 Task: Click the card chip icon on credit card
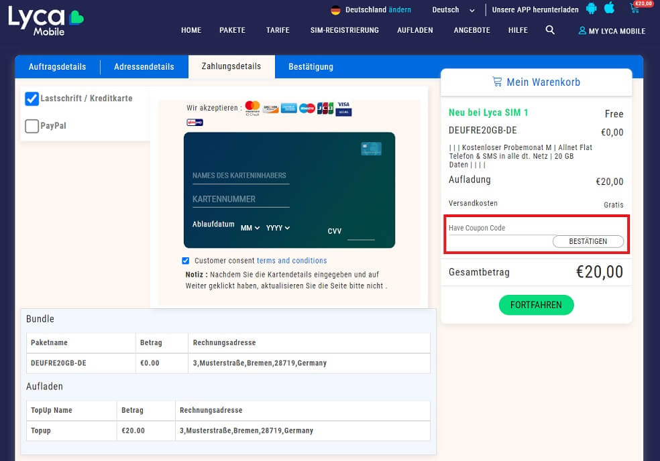(x=372, y=149)
